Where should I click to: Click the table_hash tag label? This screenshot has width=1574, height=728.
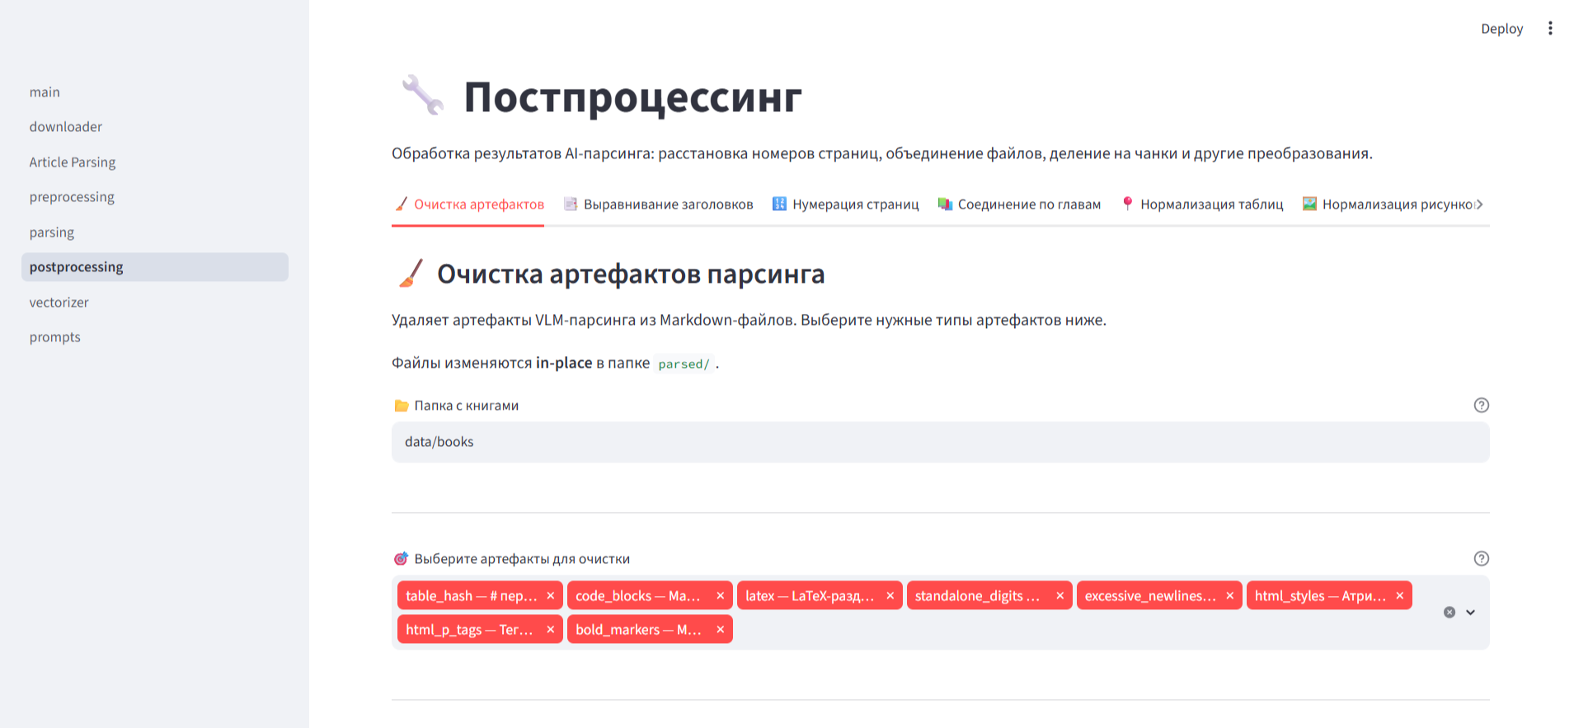tap(471, 595)
